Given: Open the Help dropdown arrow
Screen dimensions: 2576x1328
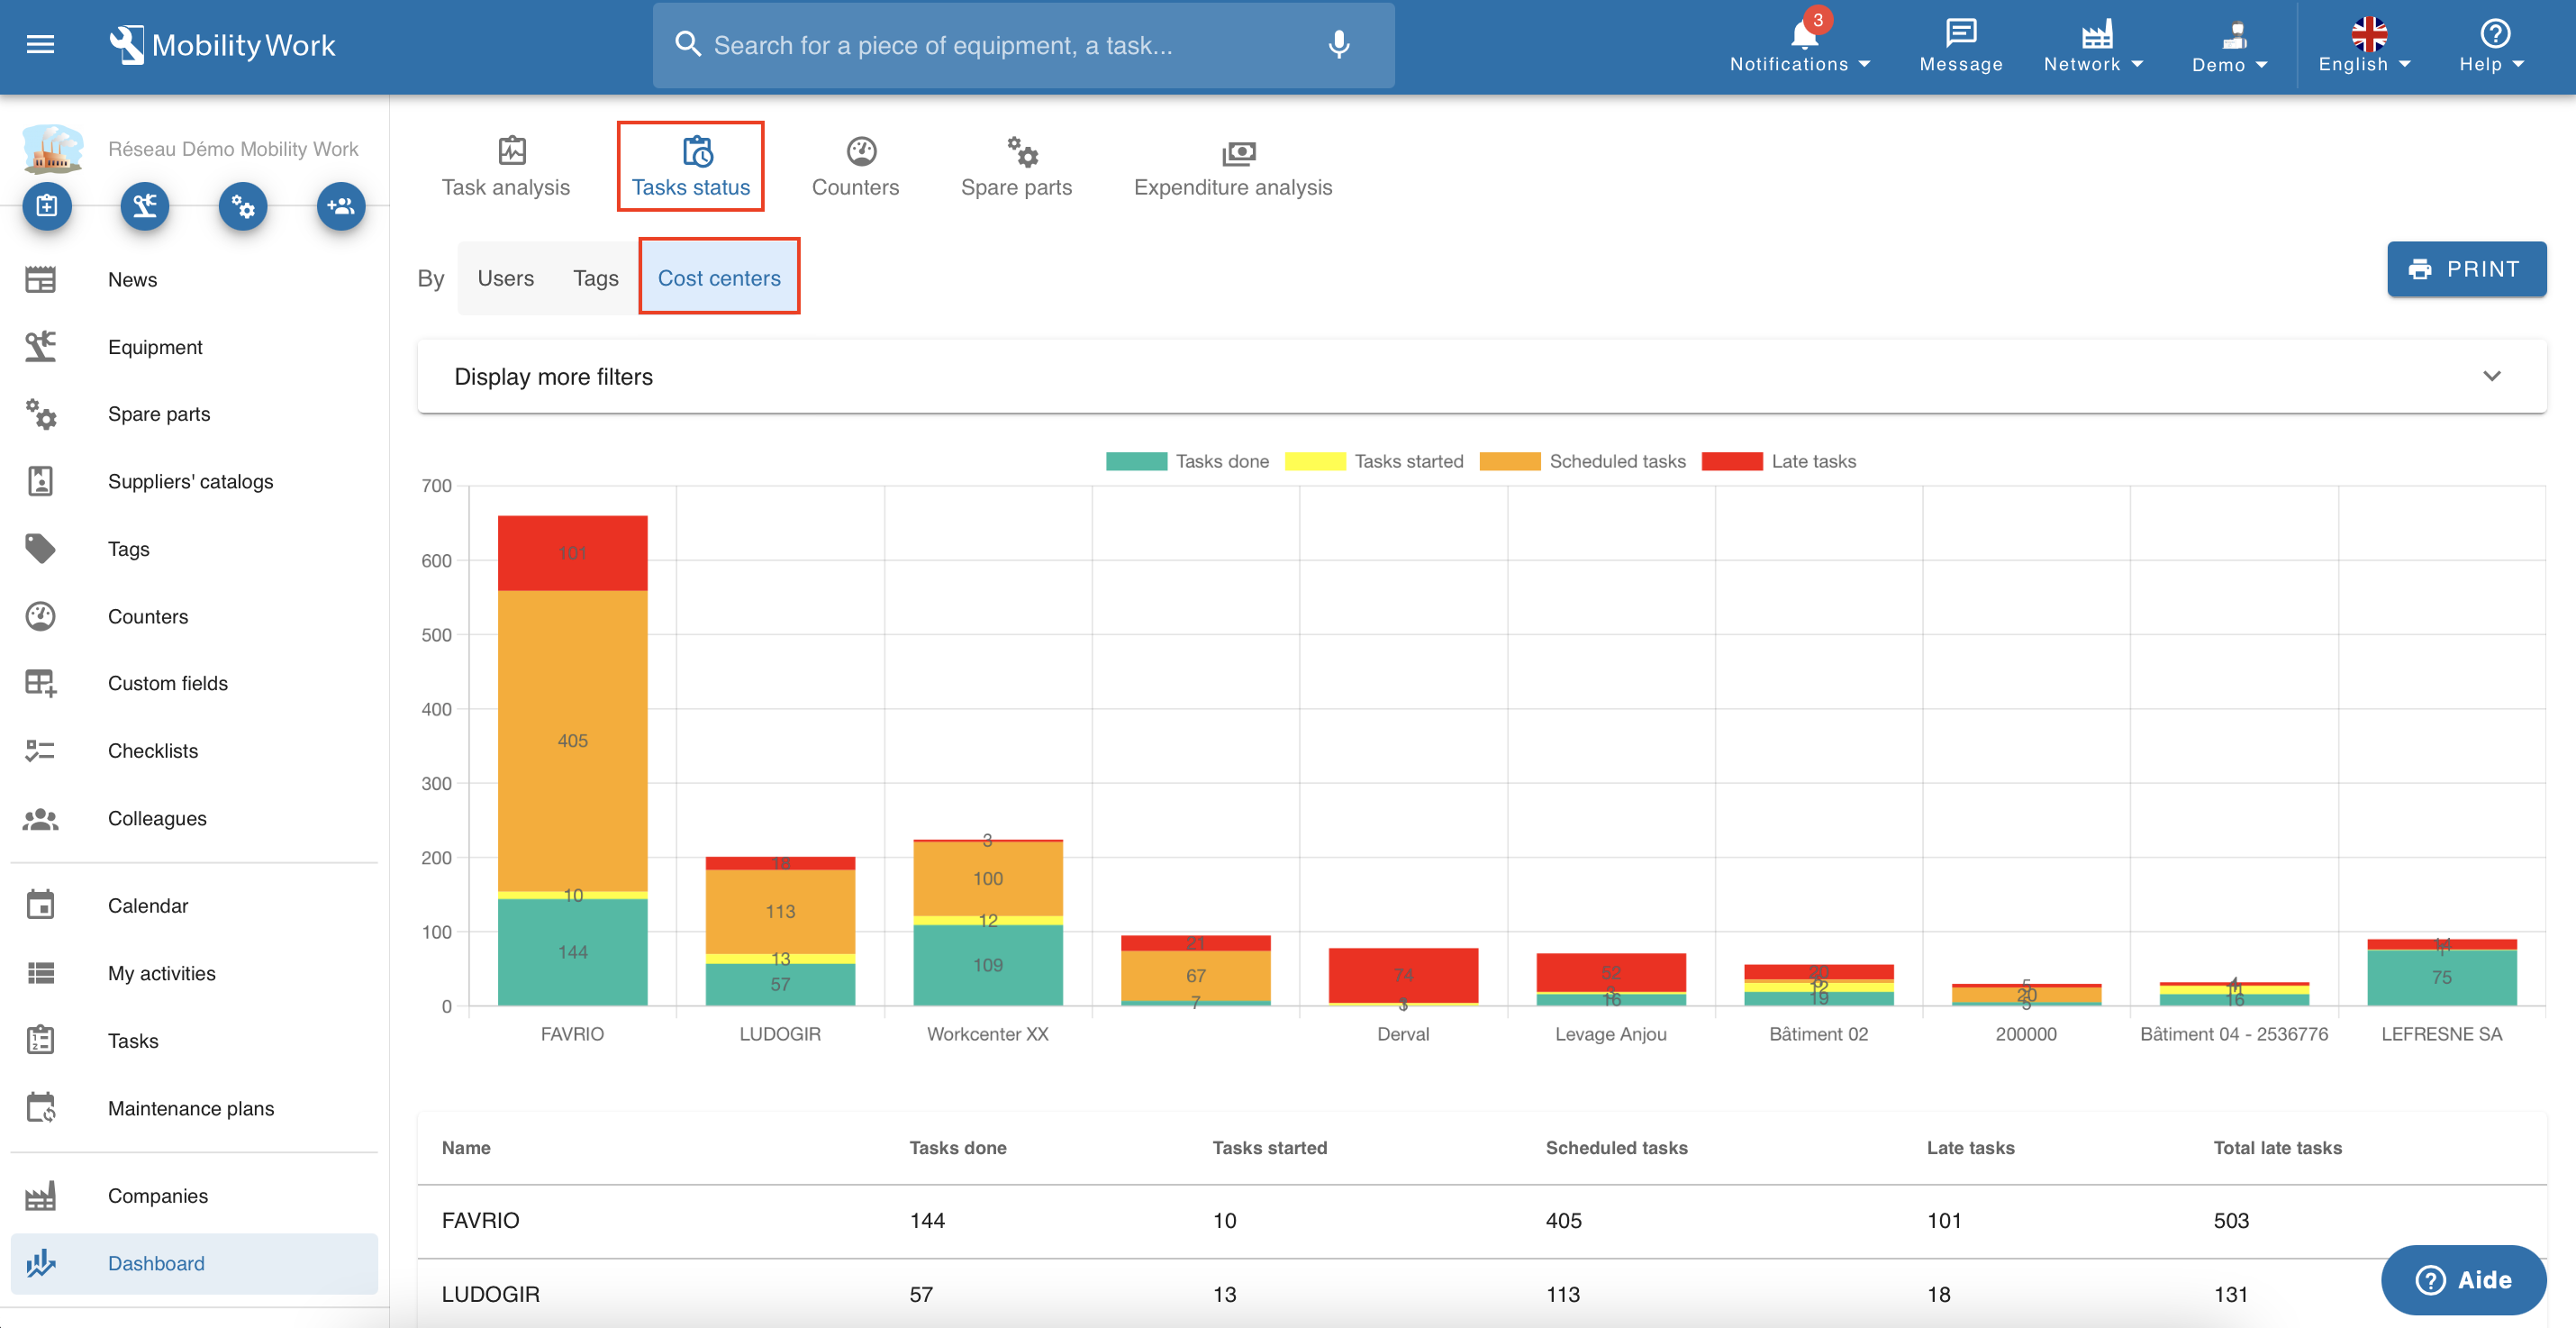Looking at the screenshot, I should (x=2518, y=64).
